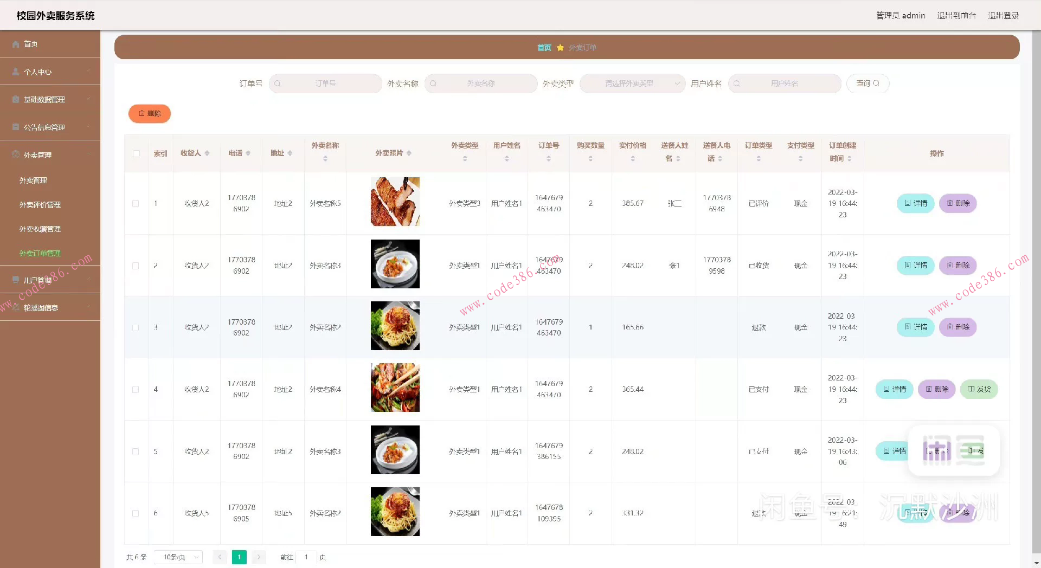Sort by the 电话 column arrows
Screen dimensions: 1041x568
[x=248, y=153]
